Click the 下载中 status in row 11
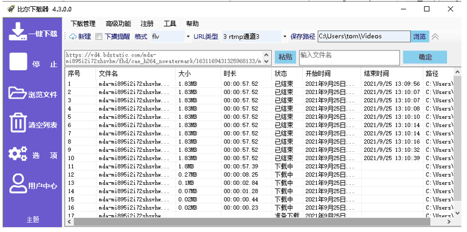This screenshot has width=467, height=232. click(x=284, y=166)
